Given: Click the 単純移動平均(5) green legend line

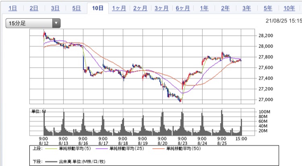Looking at the screenshot, I should [x=51, y=149].
